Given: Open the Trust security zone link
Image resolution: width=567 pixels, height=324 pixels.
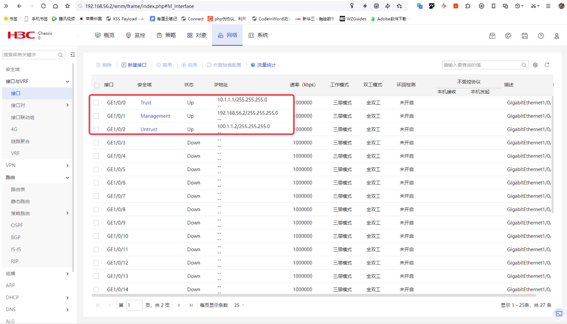Looking at the screenshot, I should tap(146, 103).
